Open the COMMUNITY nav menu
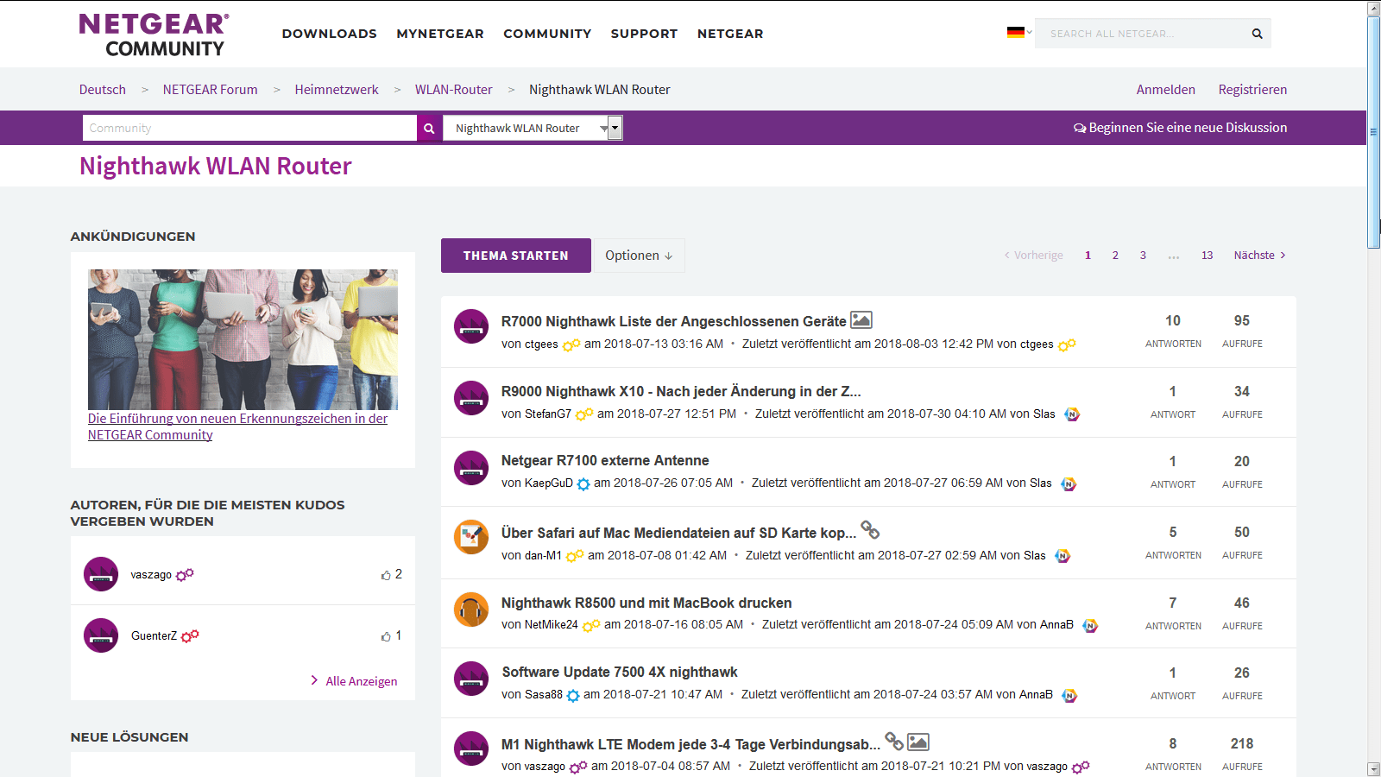The height and width of the screenshot is (777, 1381). point(547,34)
